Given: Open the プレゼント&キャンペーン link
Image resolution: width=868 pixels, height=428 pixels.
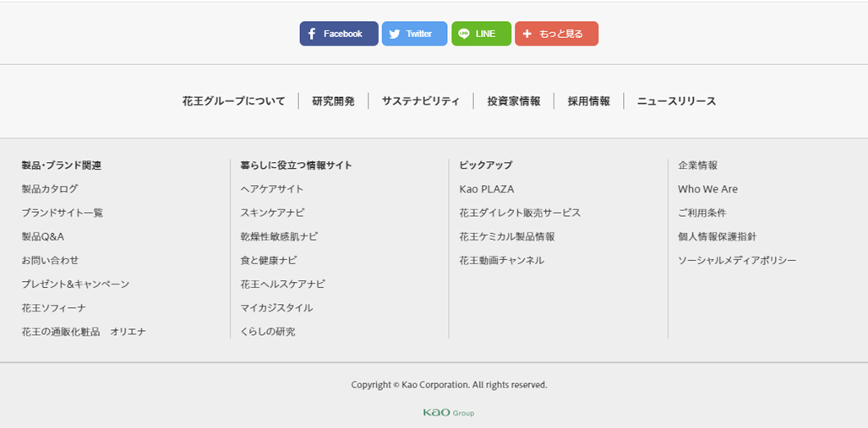Looking at the screenshot, I should pyautogui.click(x=75, y=284).
